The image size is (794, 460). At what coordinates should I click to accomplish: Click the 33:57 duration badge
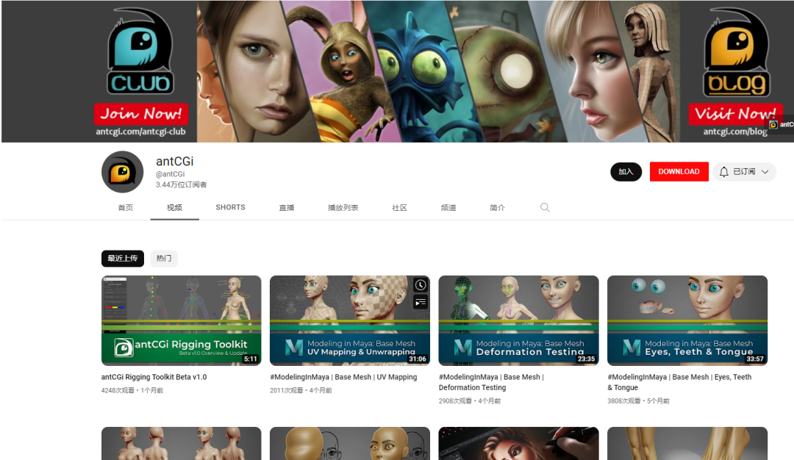coord(754,359)
